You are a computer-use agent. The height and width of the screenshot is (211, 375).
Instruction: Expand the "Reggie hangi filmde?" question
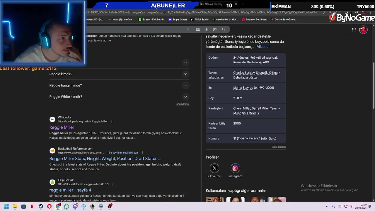click(119, 85)
